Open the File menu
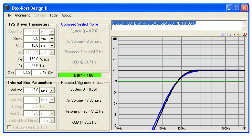 (x=8, y=15)
